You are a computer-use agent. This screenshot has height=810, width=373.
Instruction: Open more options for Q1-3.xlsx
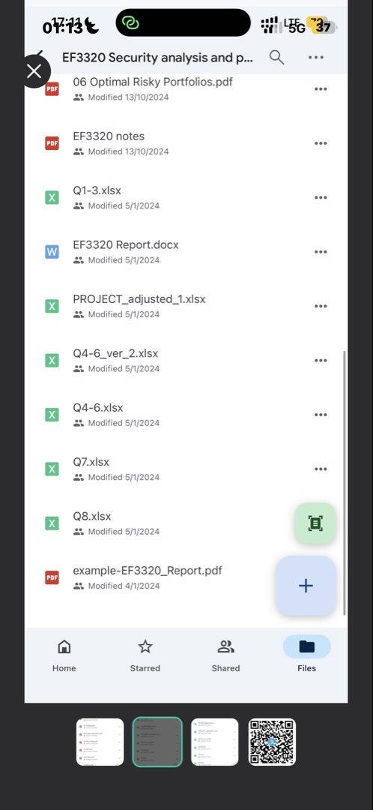(321, 197)
